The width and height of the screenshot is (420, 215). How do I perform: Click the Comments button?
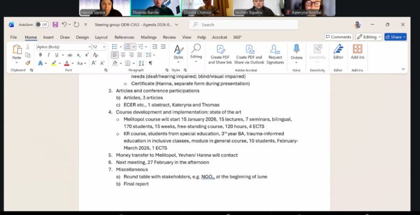[x=338, y=37]
